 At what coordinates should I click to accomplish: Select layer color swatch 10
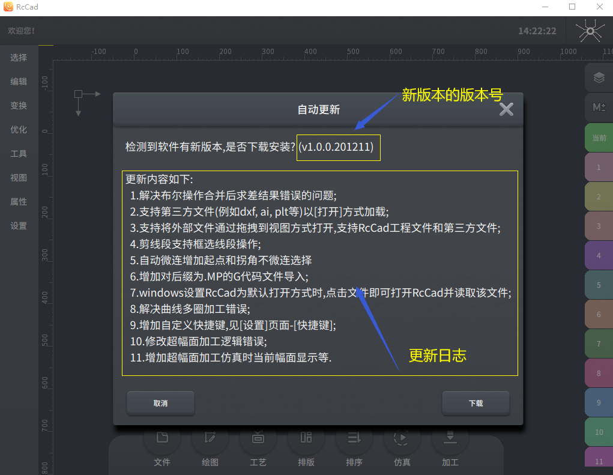point(599,432)
